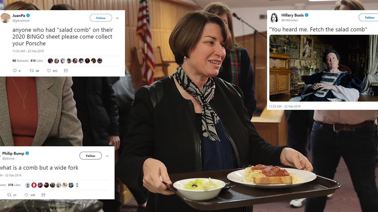View the 88 Retweets list
Viewport: 378px width, 212px height.
(20, 61)
